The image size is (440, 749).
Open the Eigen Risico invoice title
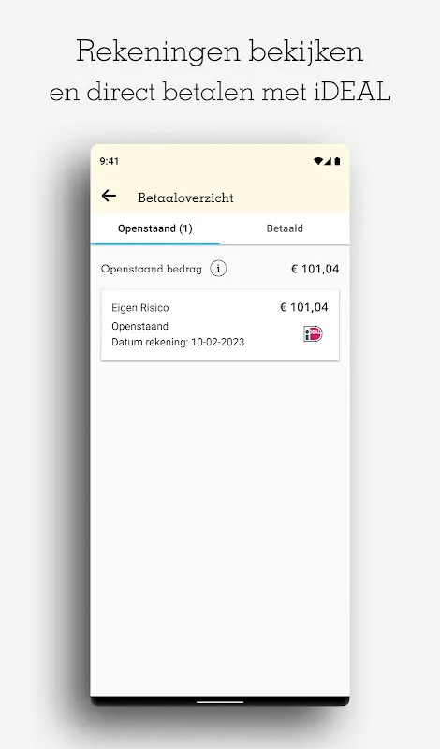pyautogui.click(x=140, y=308)
